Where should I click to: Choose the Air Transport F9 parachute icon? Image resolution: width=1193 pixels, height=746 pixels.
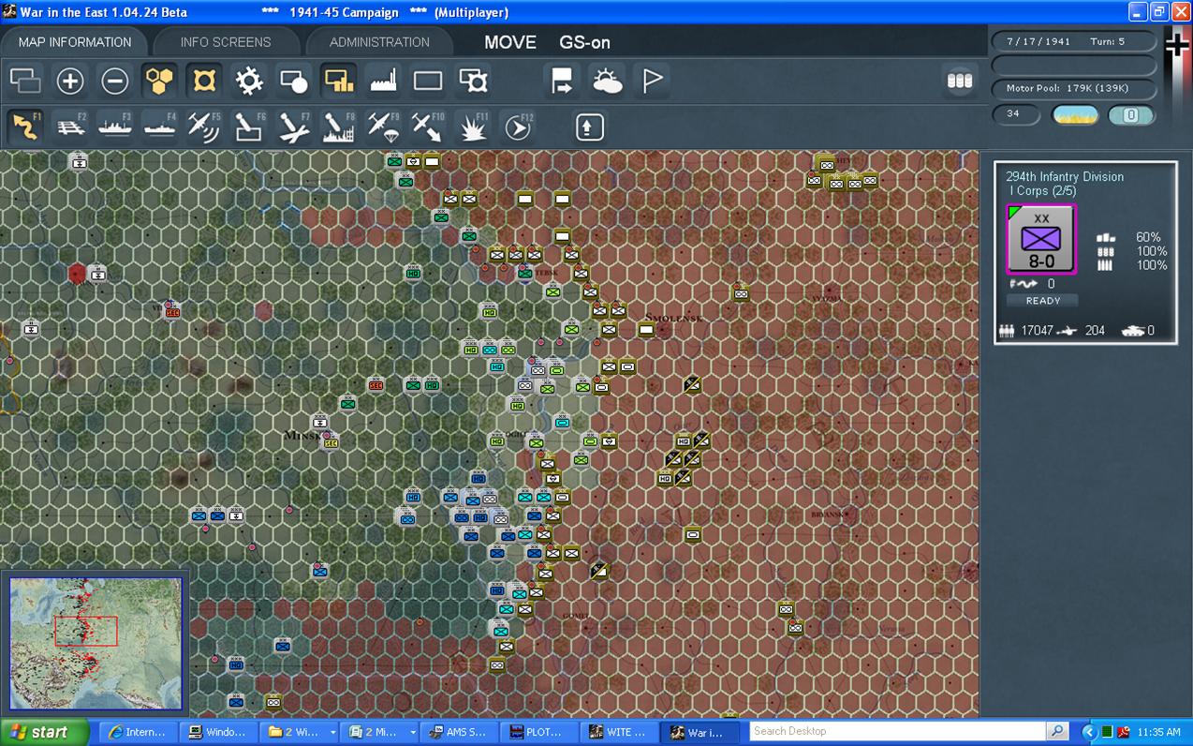click(384, 127)
